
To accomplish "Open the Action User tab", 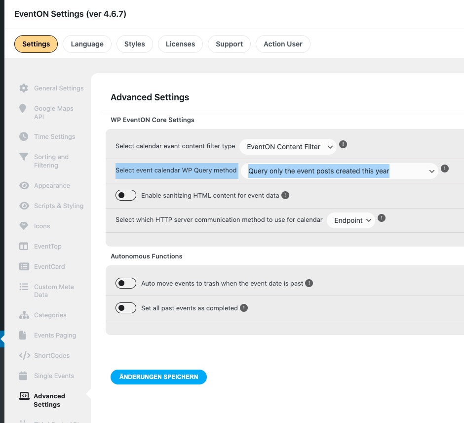I will point(283,44).
